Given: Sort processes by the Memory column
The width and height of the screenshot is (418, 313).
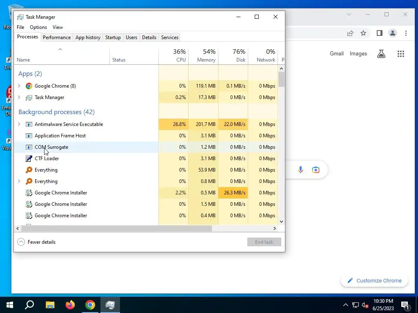Looking at the screenshot, I should (x=203, y=55).
